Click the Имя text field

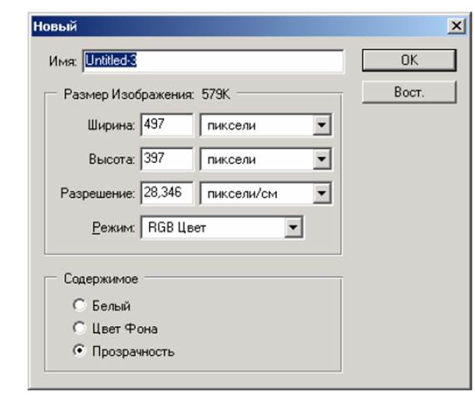point(213,62)
